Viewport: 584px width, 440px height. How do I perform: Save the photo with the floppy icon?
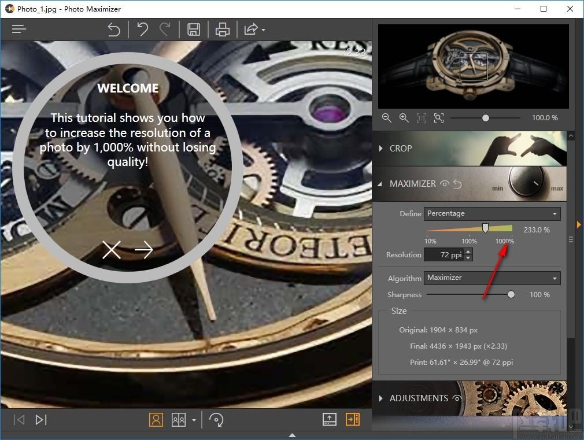click(193, 29)
